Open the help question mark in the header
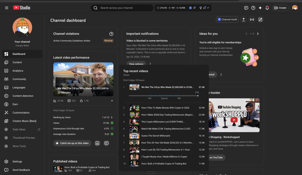 (x=253, y=8)
